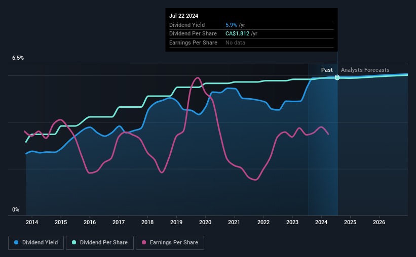The image size is (416, 257).
Task: Click the 2020 x-axis label
Action: pyautogui.click(x=205, y=222)
